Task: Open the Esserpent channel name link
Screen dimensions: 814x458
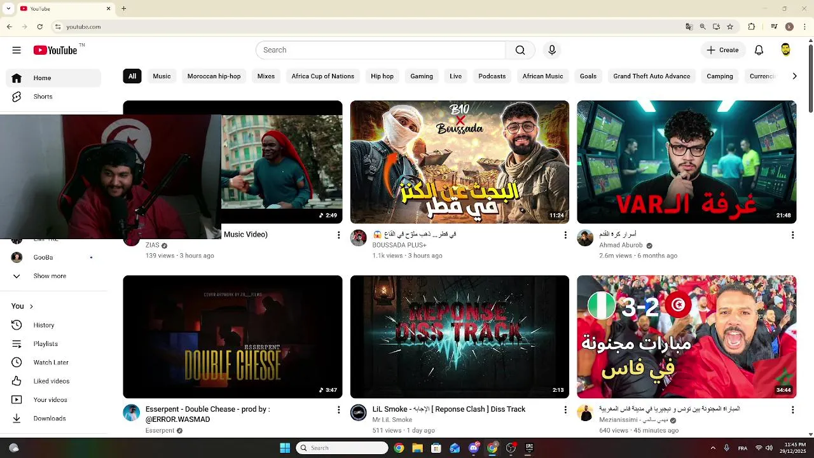Action: coord(160,431)
